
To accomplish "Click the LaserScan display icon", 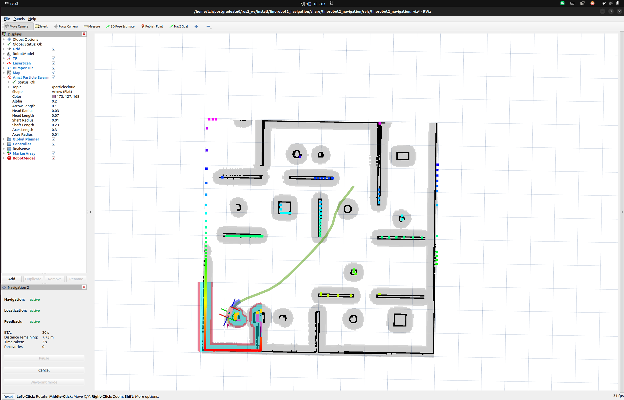I will pos(9,63).
